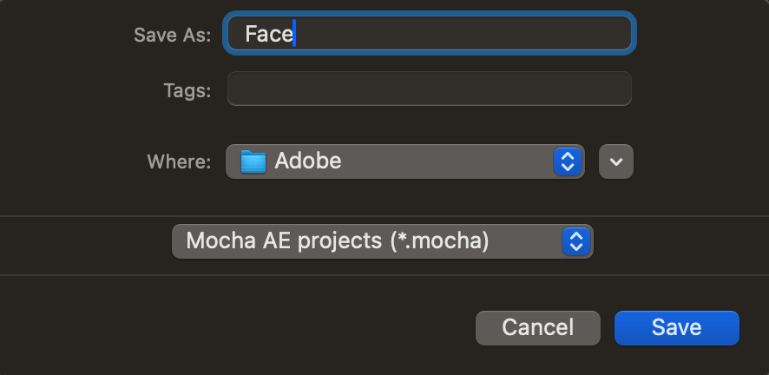Save the Face project file
Image resolution: width=769 pixels, height=375 pixels.
tap(677, 328)
